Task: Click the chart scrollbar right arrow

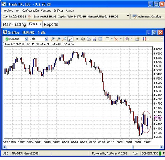Action: tap(161, 147)
